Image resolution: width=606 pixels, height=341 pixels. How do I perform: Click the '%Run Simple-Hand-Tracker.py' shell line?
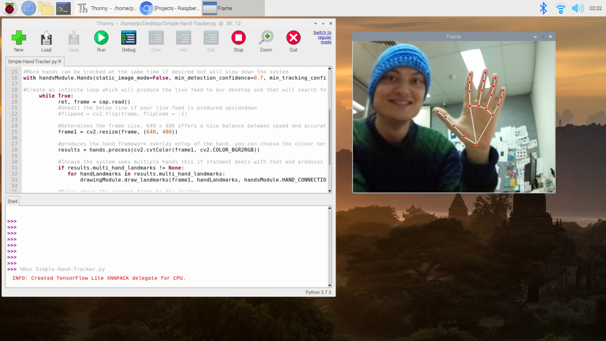62,269
